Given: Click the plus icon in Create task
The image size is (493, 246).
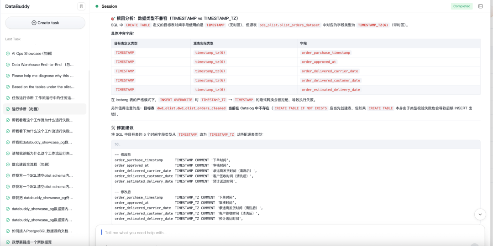Looking at the screenshot, I should click(x=34, y=23).
